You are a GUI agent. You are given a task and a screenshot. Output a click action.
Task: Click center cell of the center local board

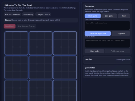pyautogui.click(x=41, y=67)
